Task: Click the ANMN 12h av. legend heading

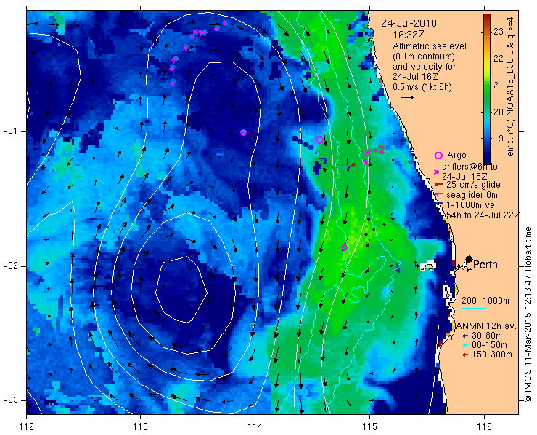Action: [486, 326]
